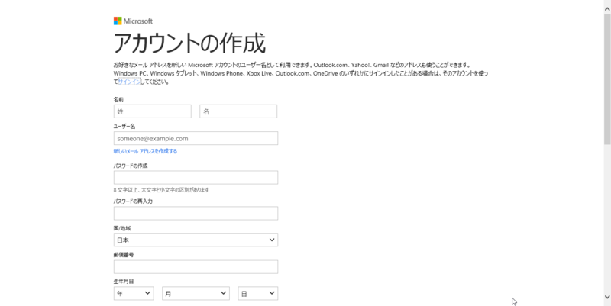Click the アカウントの作成 heading

point(189,43)
